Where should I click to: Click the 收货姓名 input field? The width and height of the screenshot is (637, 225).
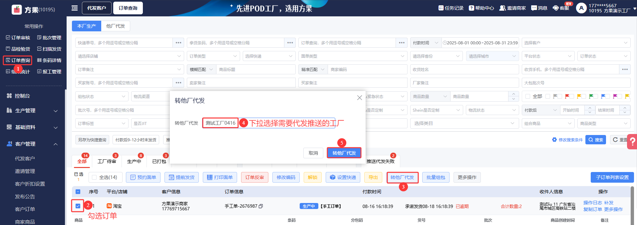tap(465, 69)
